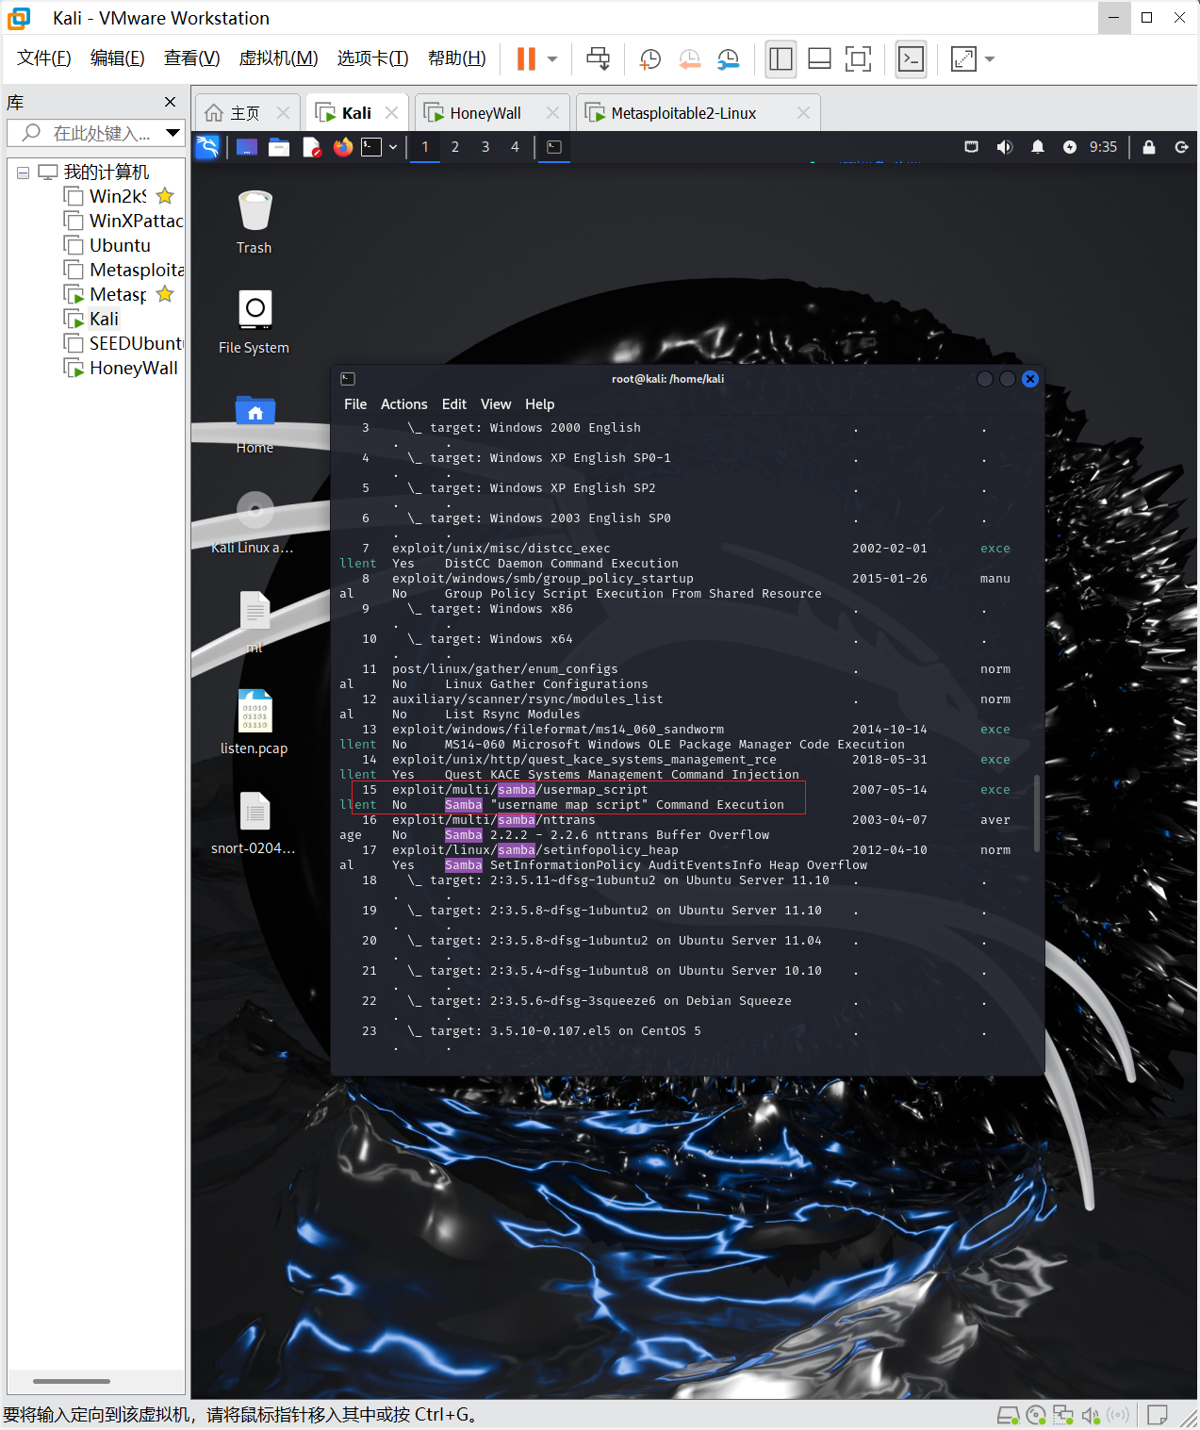Select the HoneyWall virtual machine in library

coord(121,368)
